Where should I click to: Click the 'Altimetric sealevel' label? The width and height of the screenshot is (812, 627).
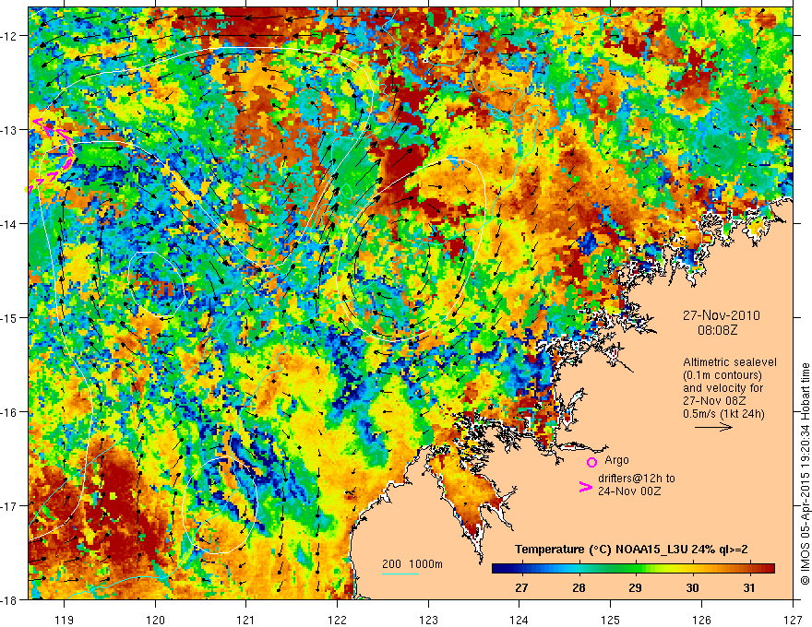pyautogui.click(x=730, y=362)
